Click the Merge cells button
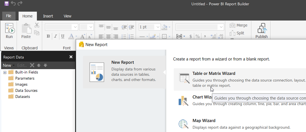306x132 pixels. pyautogui.click(x=238, y=25)
